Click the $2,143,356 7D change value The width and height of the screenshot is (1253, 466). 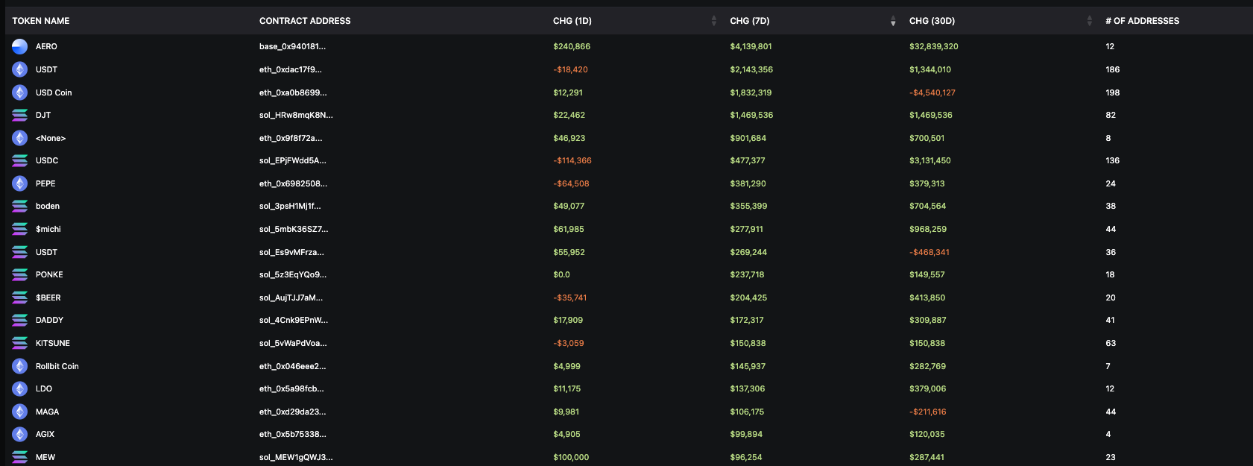tap(751, 69)
